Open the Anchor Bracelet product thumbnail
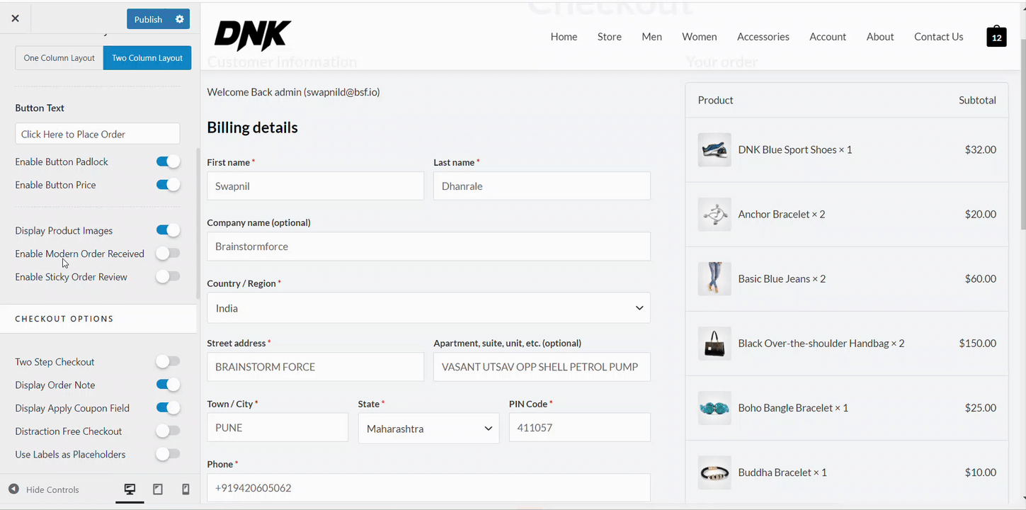 coord(714,215)
